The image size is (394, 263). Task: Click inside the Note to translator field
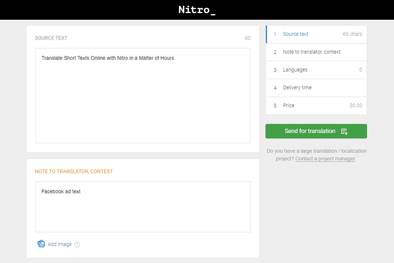143,205
